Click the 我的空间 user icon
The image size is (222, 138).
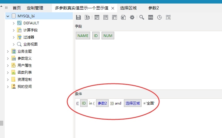[14, 87]
